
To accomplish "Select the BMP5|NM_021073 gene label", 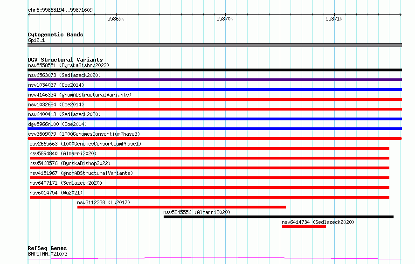I will coord(48,254).
